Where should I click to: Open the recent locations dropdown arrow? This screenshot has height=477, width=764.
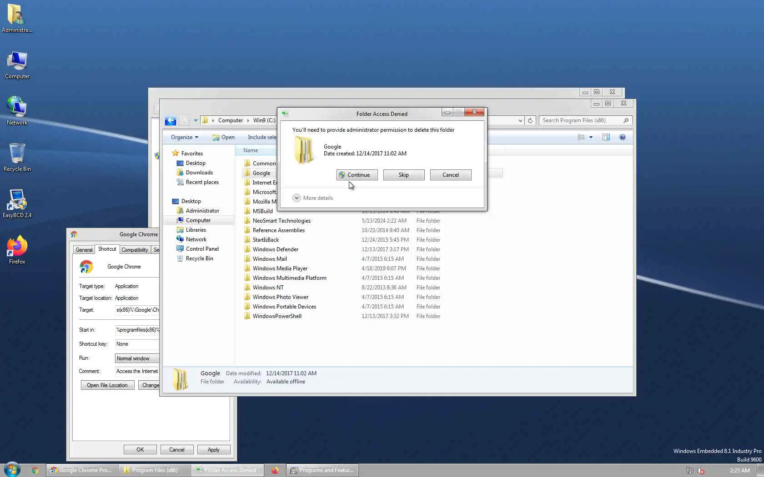pyautogui.click(x=196, y=120)
